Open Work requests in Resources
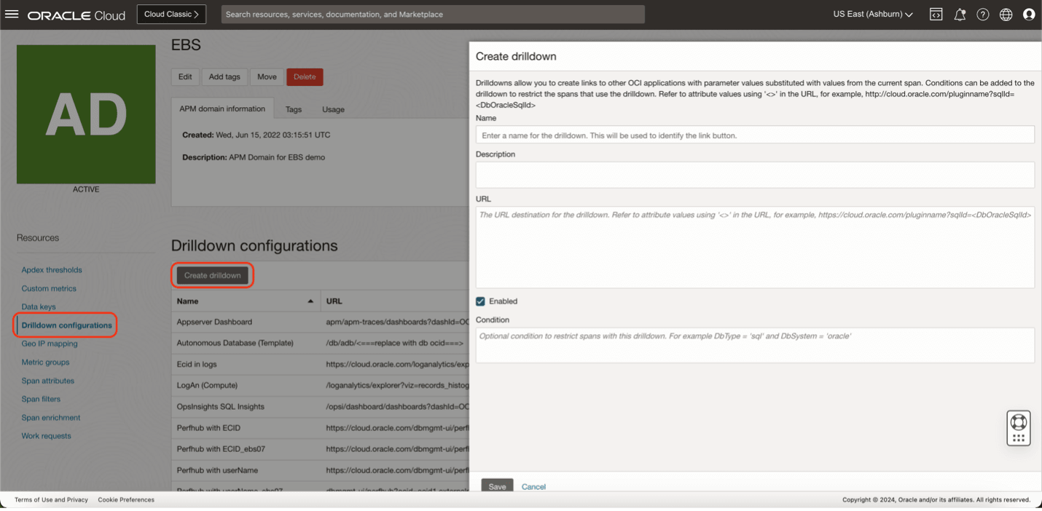This screenshot has width=1042, height=511. click(47, 436)
